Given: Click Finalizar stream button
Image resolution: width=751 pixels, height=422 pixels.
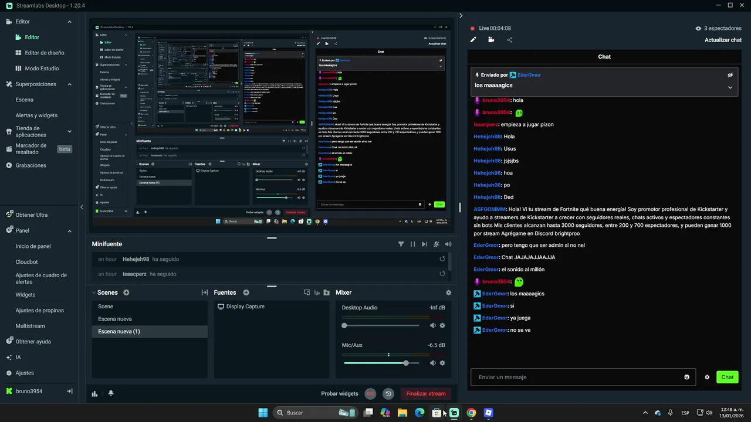Looking at the screenshot, I should (x=426, y=394).
